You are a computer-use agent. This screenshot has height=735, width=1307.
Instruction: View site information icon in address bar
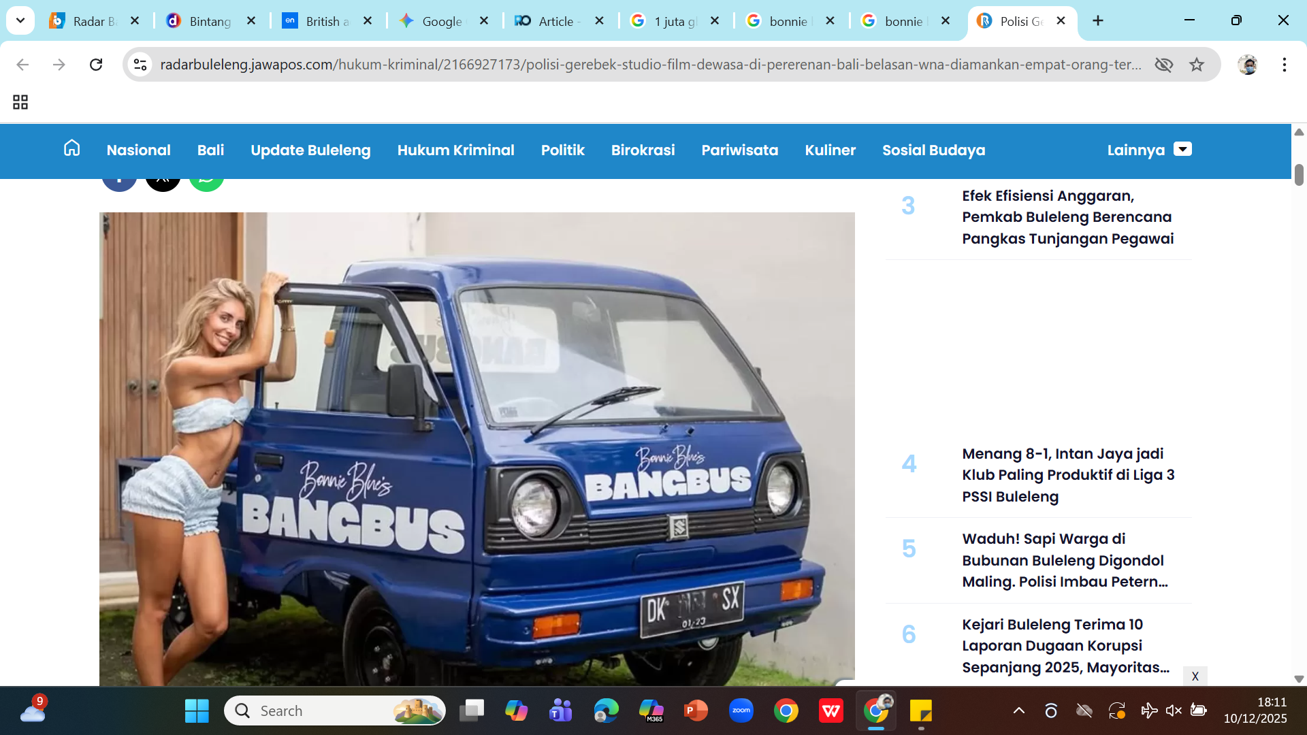coord(140,65)
